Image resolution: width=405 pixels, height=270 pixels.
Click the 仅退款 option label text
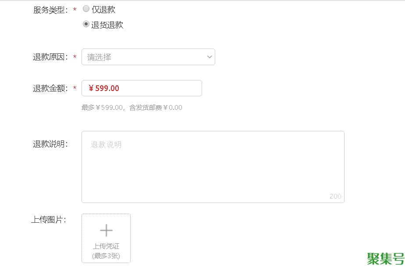103,9
